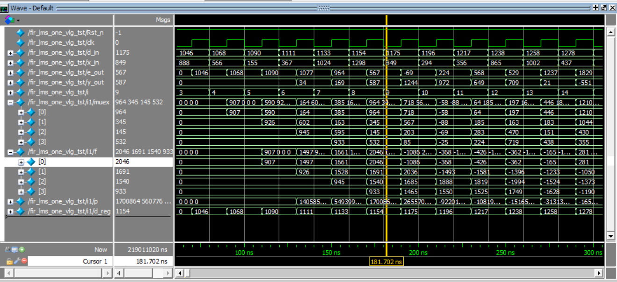
Task: Add pane with plus button in title bar
Action: click(x=595, y=8)
